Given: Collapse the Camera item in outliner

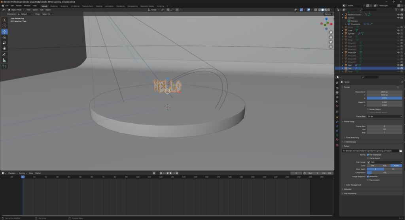Looking at the screenshot, I should [x=343, y=18].
